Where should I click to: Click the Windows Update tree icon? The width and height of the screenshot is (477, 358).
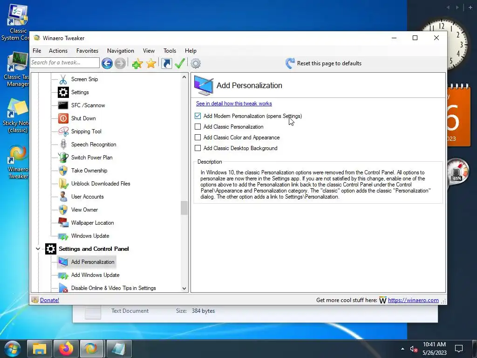[x=63, y=236]
